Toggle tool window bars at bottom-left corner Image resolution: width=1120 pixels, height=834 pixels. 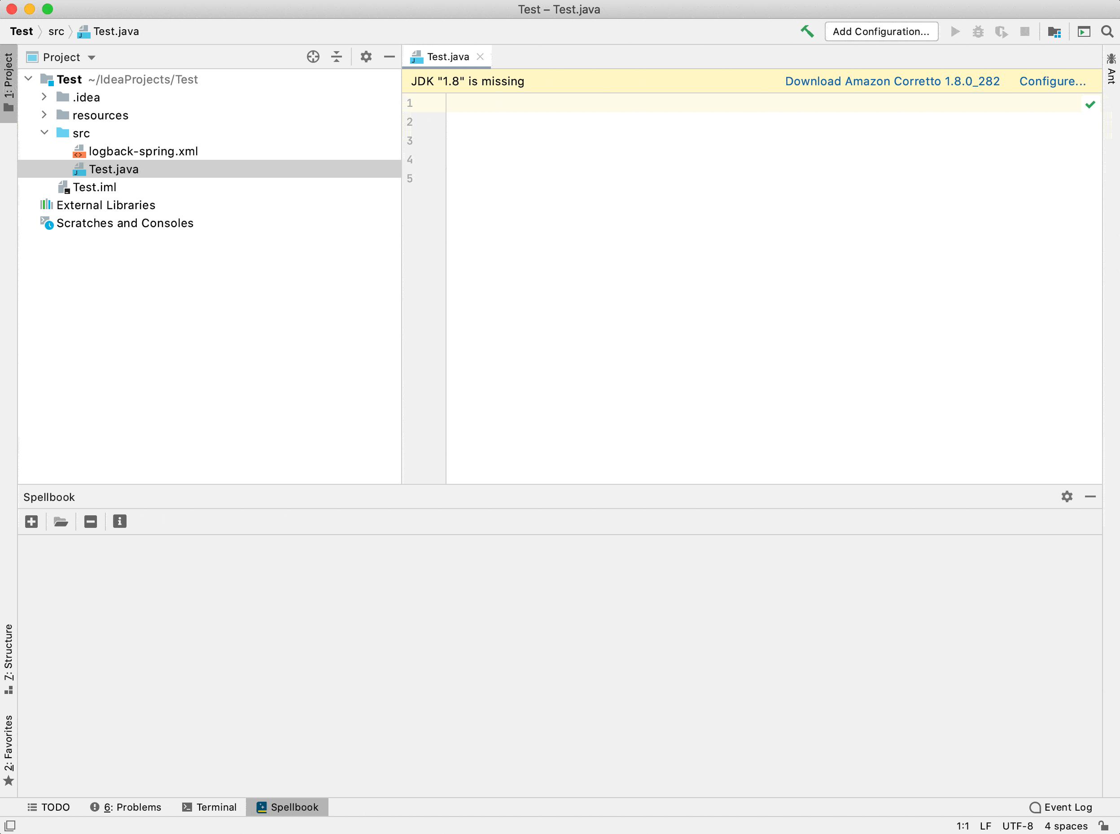point(9,826)
